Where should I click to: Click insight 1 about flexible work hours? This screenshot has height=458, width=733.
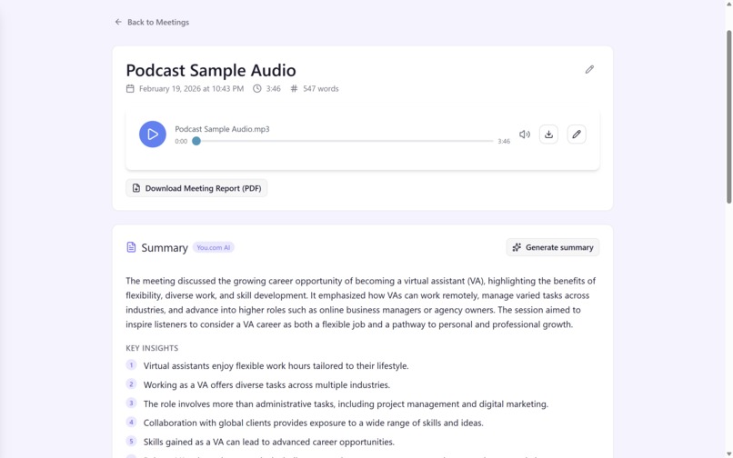(276, 366)
